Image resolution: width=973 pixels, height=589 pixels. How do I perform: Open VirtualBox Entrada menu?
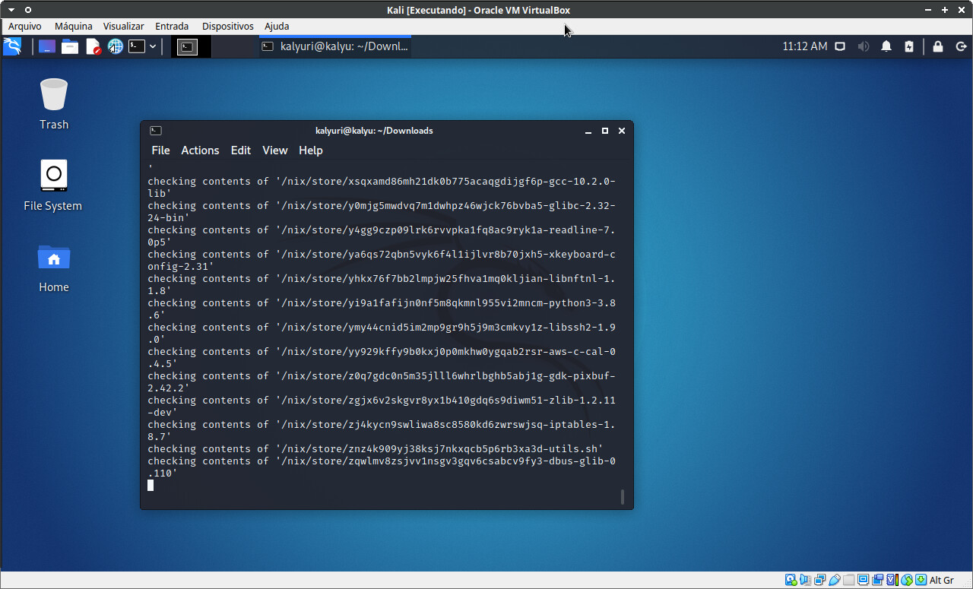tap(172, 26)
